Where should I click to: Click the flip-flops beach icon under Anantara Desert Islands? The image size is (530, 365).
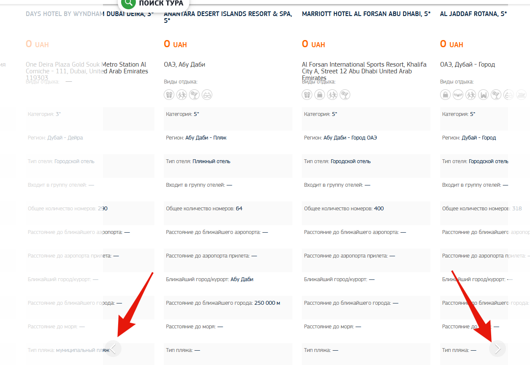click(x=169, y=95)
